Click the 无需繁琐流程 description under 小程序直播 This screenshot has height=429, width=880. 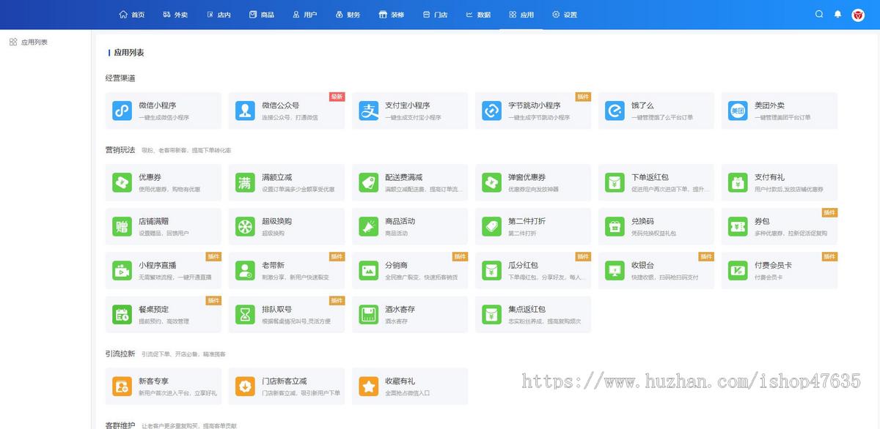point(175,277)
